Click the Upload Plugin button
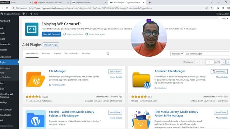 pyautogui.click(x=51, y=45)
